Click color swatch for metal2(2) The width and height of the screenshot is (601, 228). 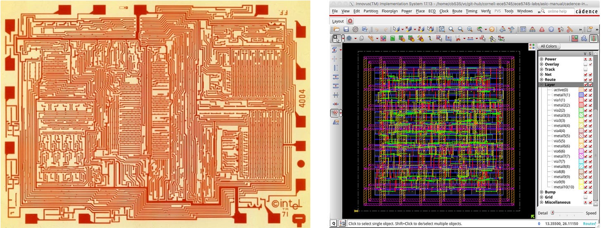tap(581, 105)
